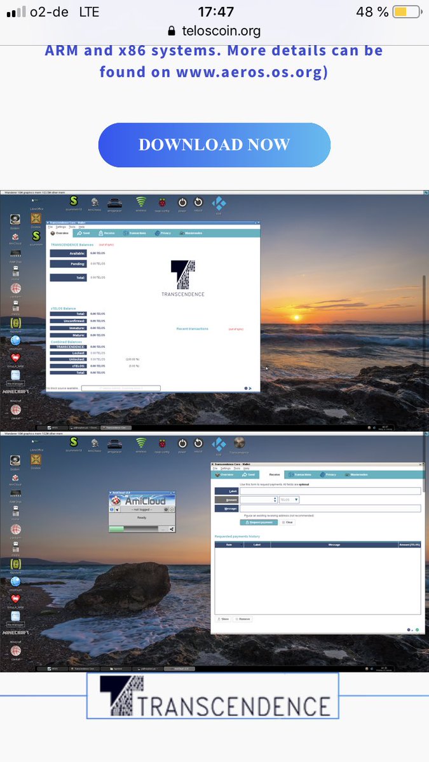Click Request payment button in Receive wallet window
This screenshot has width=429, height=762.
[x=259, y=523]
